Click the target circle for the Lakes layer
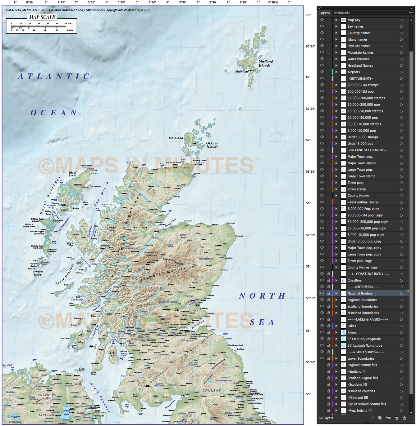416x426 pixels. (401, 326)
